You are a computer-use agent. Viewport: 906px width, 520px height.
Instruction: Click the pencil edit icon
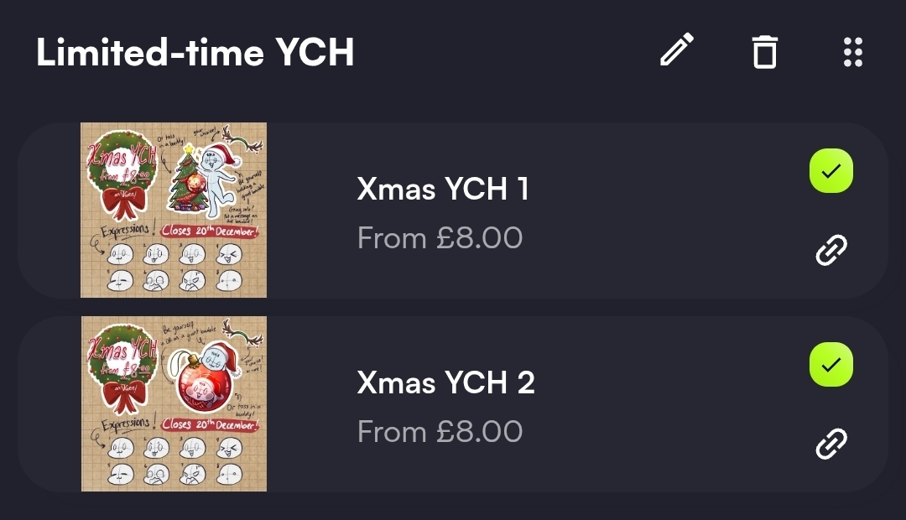(x=677, y=51)
